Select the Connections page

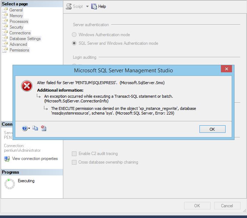click(20, 33)
